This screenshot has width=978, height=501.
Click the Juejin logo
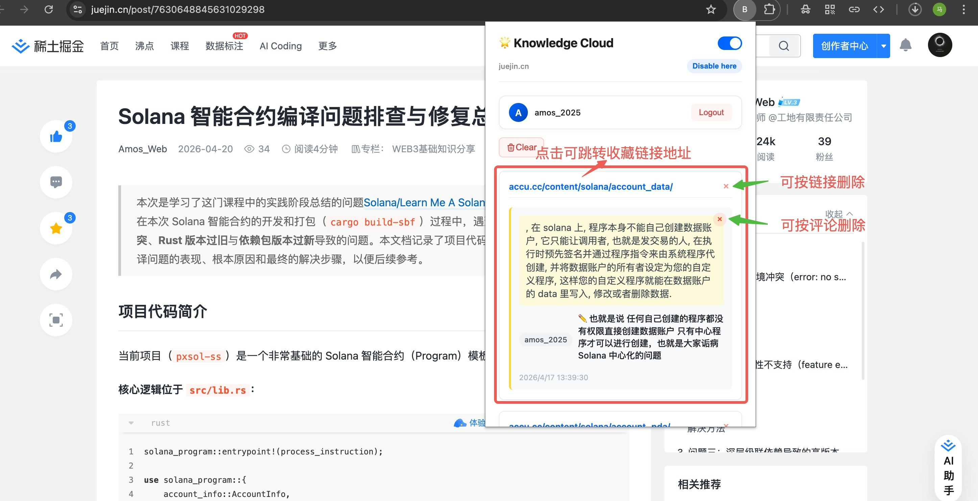(x=47, y=46)
